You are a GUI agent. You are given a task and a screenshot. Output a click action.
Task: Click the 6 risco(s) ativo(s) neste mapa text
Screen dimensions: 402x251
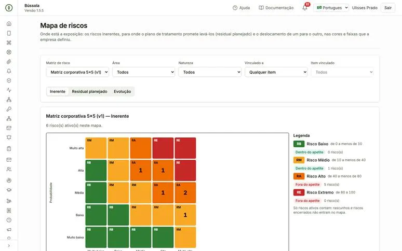[74, 125]
